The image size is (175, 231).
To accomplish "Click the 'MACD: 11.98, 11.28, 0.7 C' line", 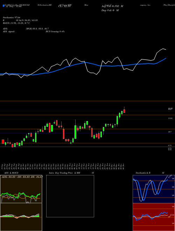I will (16, 23).
